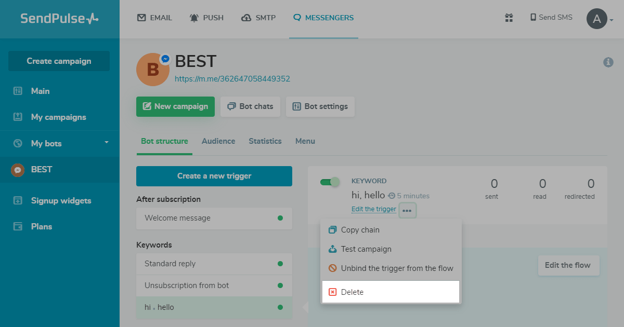624x327 pixels.
Task: Click the info icon beside BEST header
Action: (x=608, y=62)
